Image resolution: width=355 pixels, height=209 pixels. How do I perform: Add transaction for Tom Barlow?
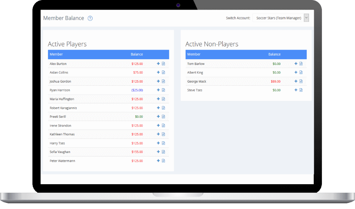(296, 64)
